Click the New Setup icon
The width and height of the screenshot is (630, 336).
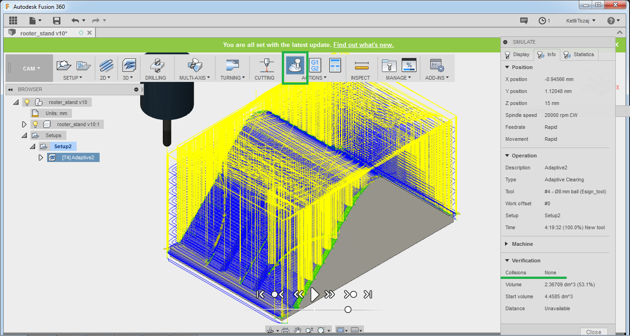click(64, 65)
